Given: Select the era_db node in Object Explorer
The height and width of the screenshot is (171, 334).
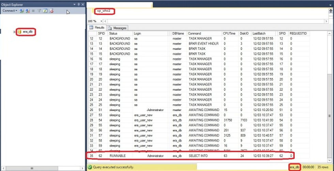Looking at the screenshot, I should click(28, 32).
